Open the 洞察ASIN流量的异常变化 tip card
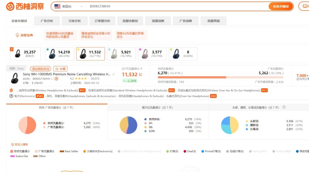Image resolution: width=309 pixels, height=172 pixels. pyautogui.click(x=131, y=35)
